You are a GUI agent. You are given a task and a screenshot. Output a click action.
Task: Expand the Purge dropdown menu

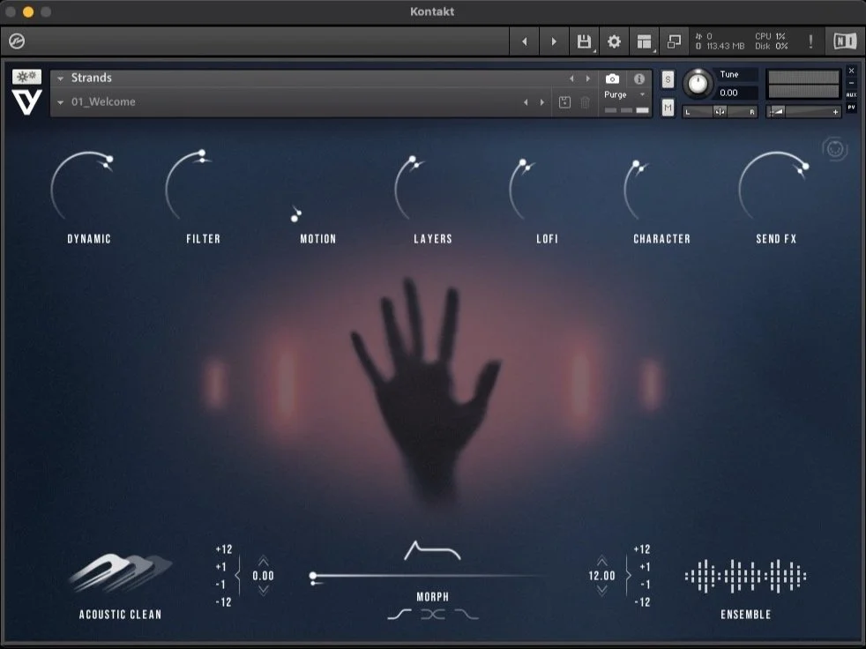(x=642, y=94)
